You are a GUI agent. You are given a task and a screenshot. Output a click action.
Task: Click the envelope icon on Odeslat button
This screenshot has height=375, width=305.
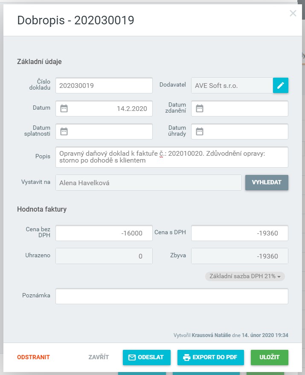132,358
